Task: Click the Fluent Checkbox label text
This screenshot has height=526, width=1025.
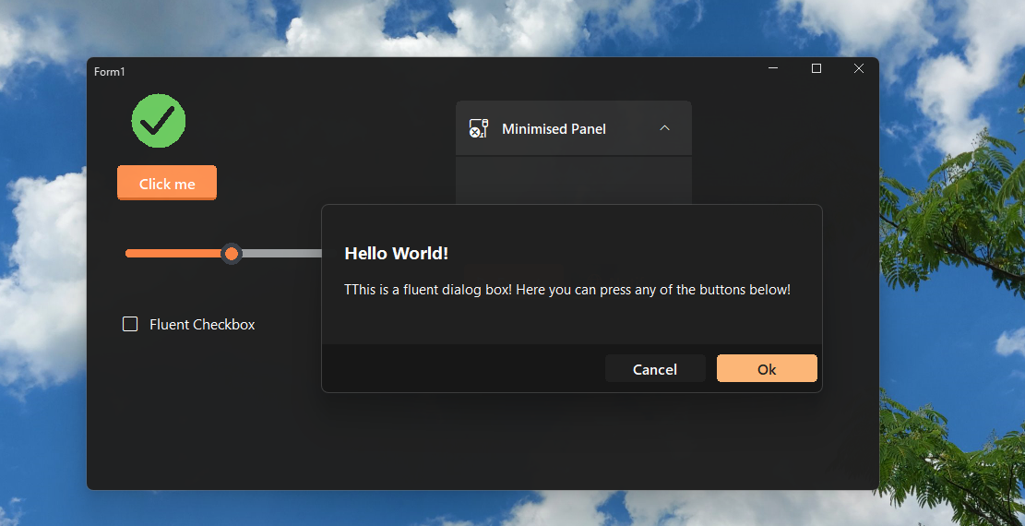Action: (x=202, y=325)
